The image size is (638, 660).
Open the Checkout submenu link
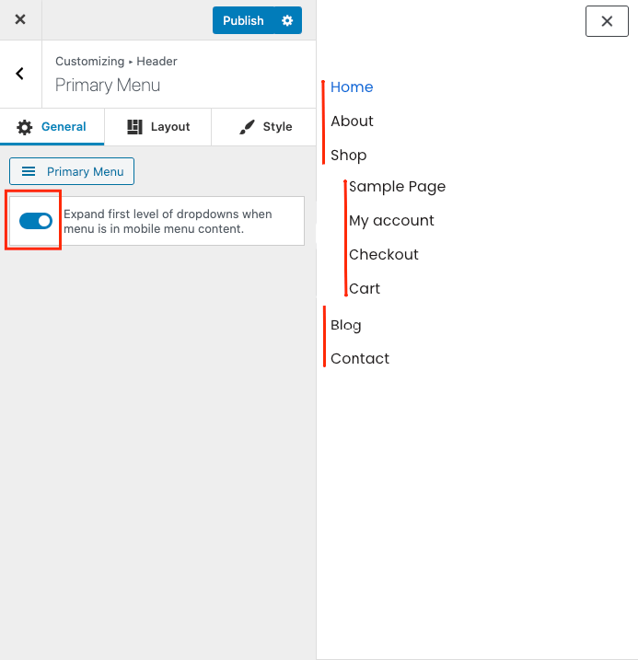pos(384,255)
